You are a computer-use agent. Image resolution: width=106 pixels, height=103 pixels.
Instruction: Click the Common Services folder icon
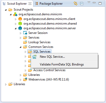(x=25, y=47)
